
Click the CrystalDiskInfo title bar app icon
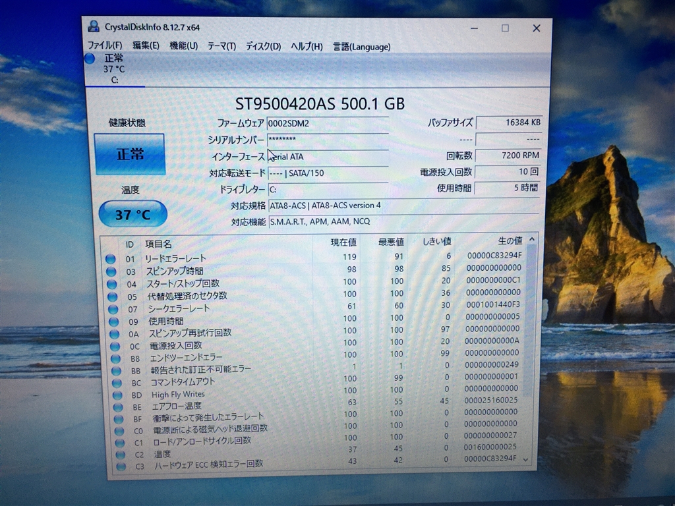point(94,26)
